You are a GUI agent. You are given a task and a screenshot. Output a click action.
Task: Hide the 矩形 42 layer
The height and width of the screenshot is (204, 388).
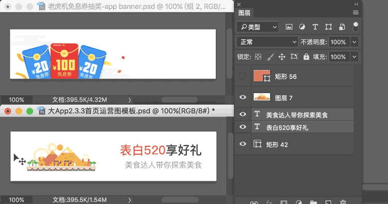[x=243, y=144]
